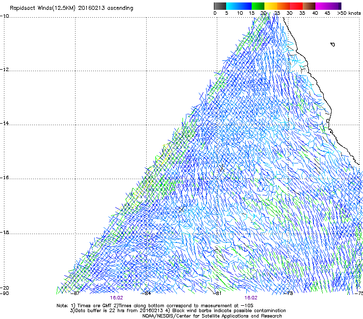Click the "3)Data buffer is 22 hrs" note
The width and height of the screenshot is (363, 319).
178,311
